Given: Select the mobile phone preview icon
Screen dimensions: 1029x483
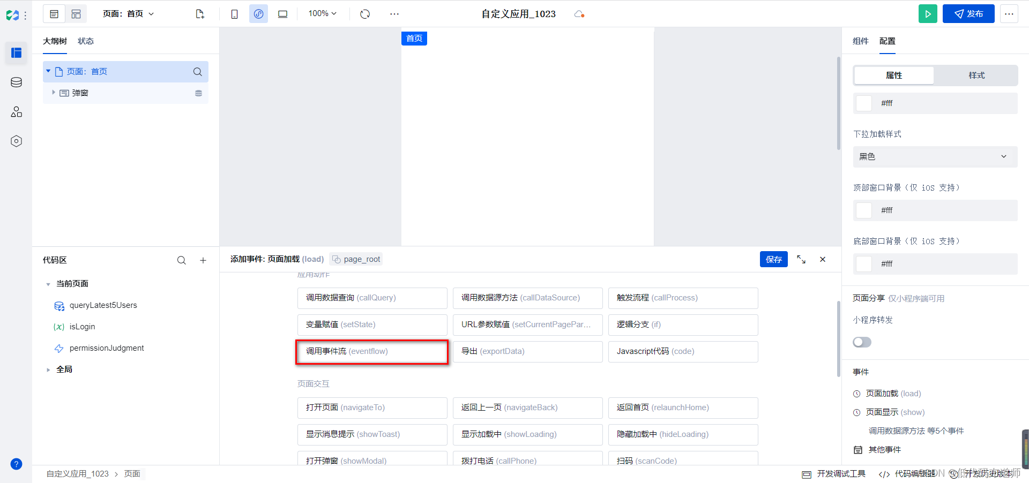Looking at the screenshot, I should [234, 14].
